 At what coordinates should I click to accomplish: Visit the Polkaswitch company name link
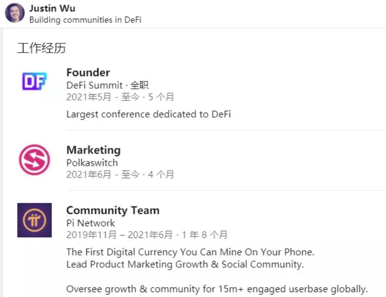[92, 162]
